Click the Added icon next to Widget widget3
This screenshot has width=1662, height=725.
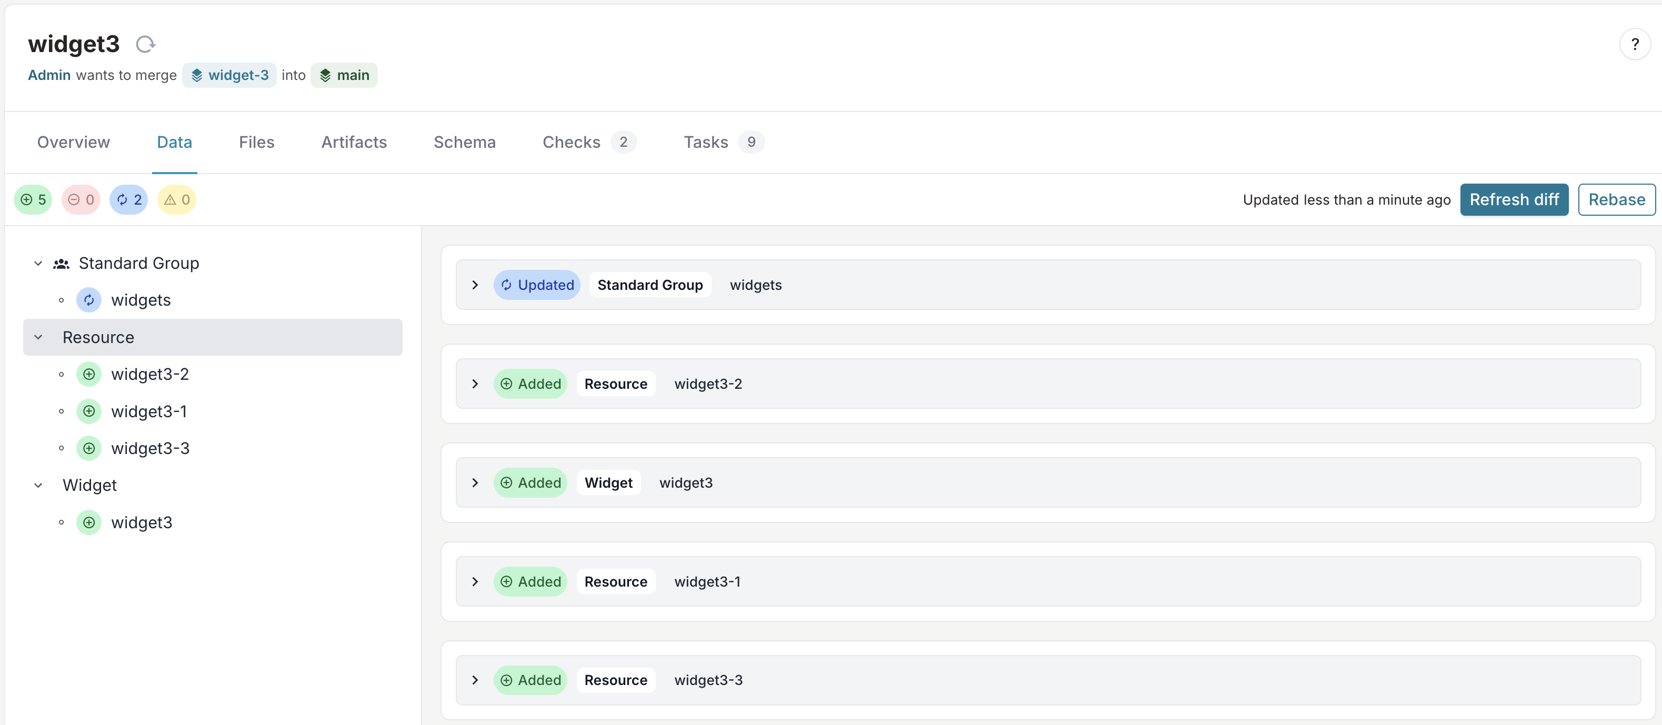coord(507,482)
